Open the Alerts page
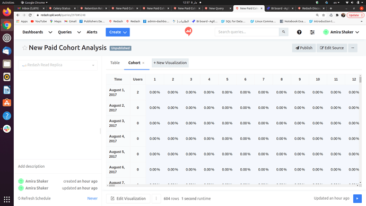Viewport: 366px width, 206px height. (92, 32)
